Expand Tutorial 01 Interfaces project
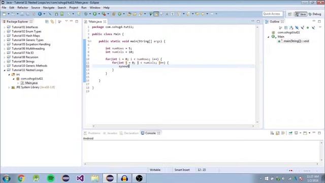Image resolution: width=325 pixels, height=183 pixels. (x=5, y=27)
